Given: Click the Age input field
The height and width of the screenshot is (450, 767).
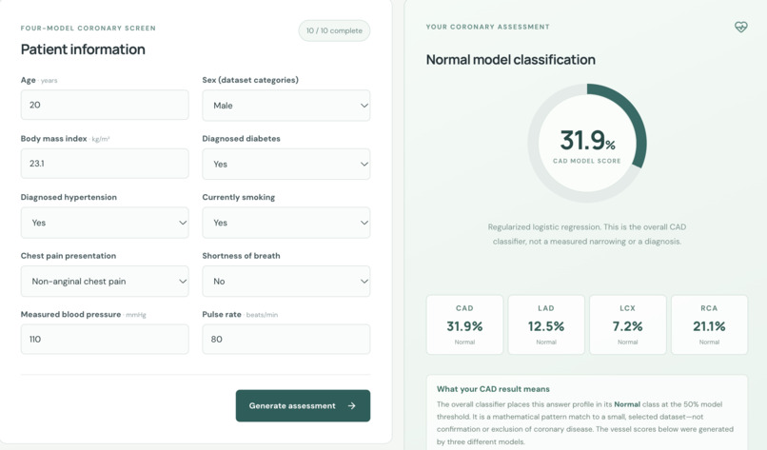Looking at the screenshot, I should coord(105,105).
